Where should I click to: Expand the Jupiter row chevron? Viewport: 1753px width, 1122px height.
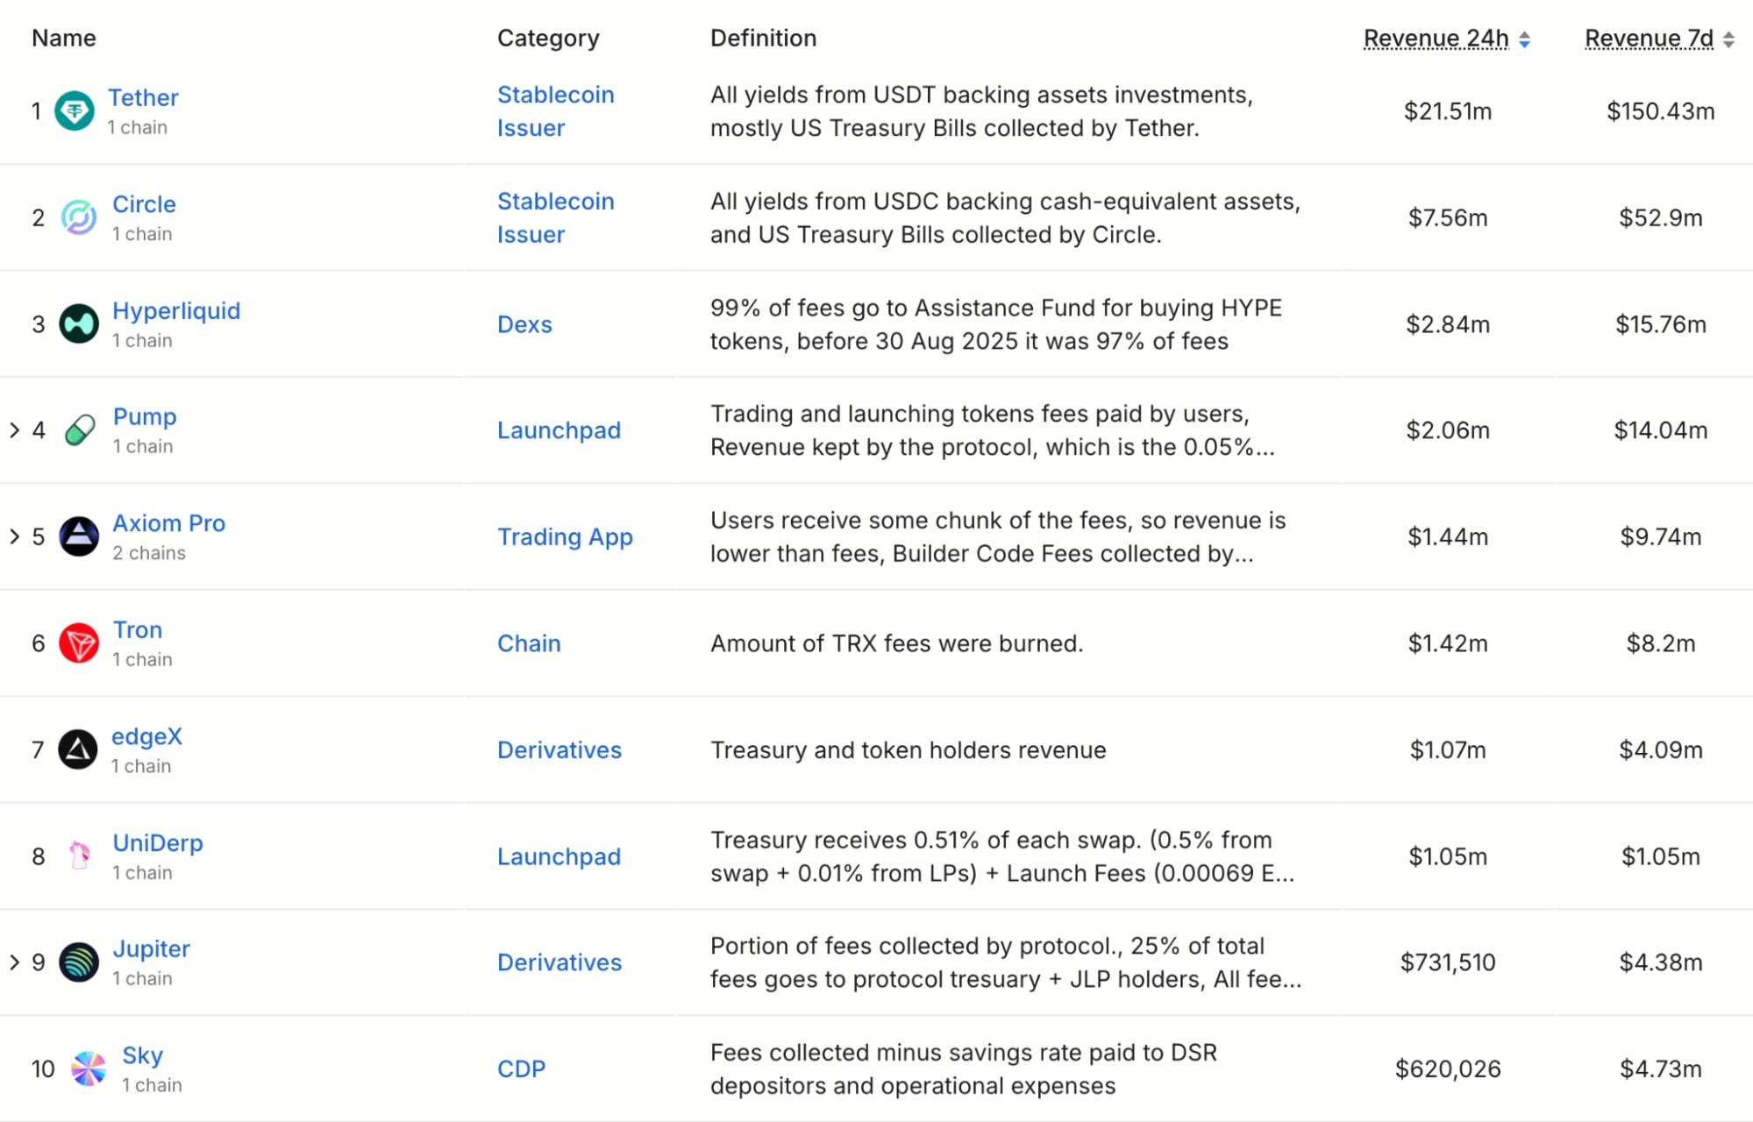coord(14,962)
